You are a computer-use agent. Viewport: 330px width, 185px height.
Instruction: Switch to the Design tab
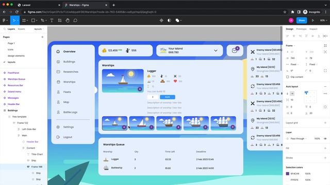[x=290, y=29]
